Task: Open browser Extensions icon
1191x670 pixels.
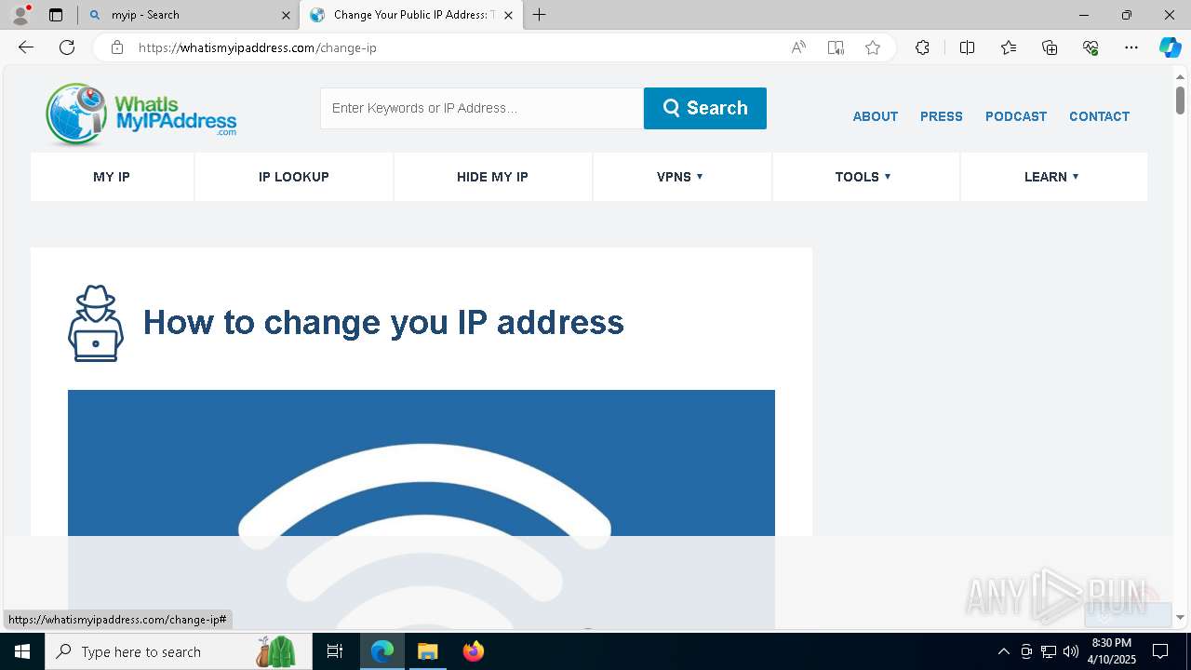Action: (922, 47)
